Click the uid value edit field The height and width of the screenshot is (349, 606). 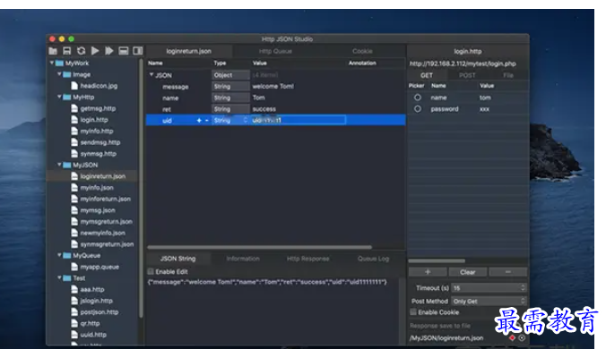coord(298,120)
